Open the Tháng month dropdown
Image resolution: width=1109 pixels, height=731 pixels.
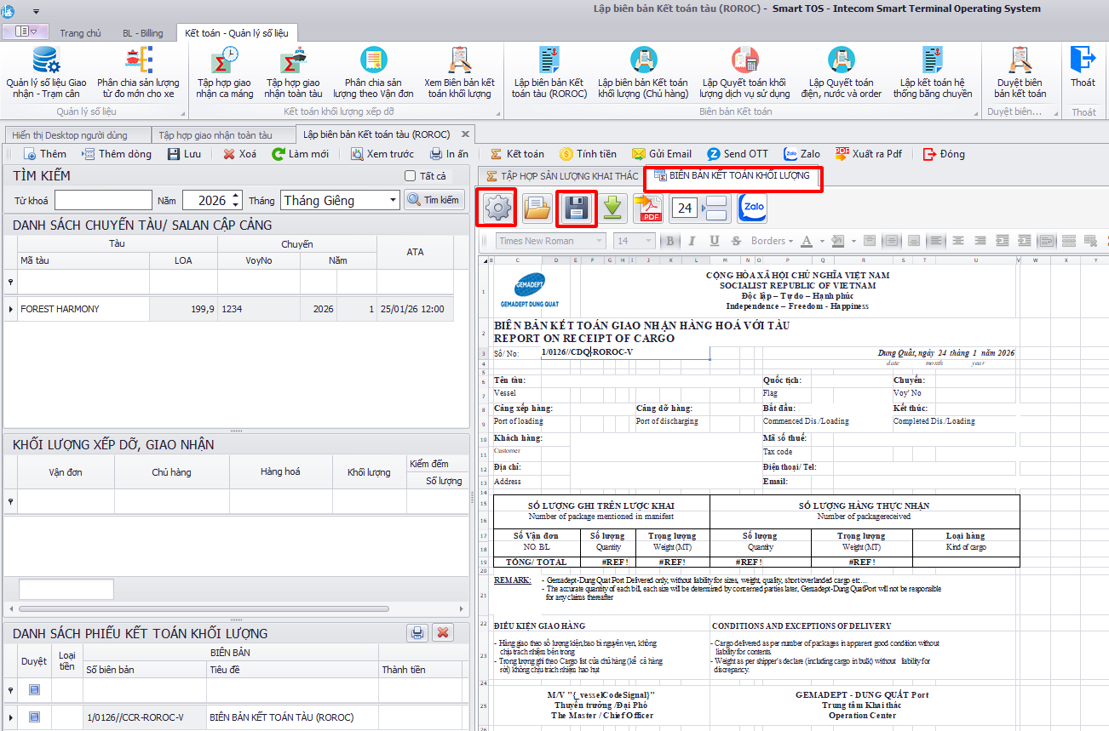point(392,200)
